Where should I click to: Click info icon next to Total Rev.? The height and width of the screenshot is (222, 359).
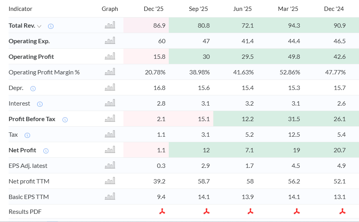(51, 26)
